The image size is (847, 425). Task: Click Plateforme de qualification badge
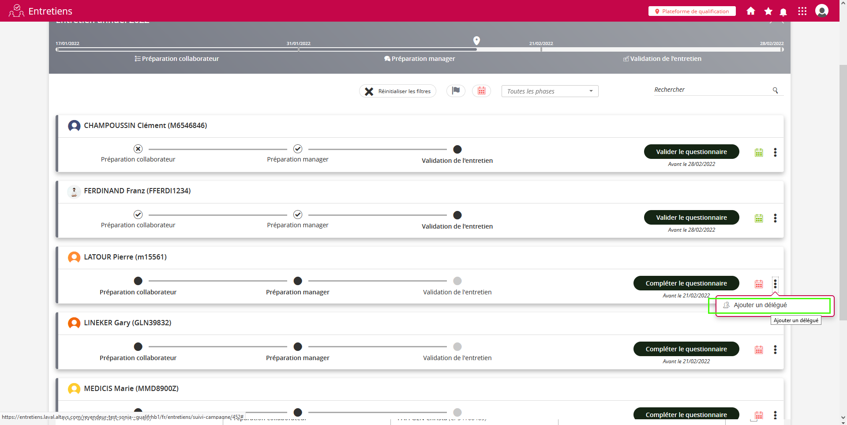pos(692,11)
